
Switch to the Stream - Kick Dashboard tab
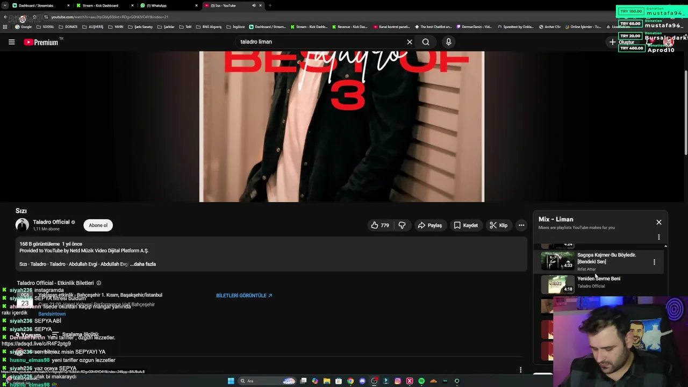point(105,5)
